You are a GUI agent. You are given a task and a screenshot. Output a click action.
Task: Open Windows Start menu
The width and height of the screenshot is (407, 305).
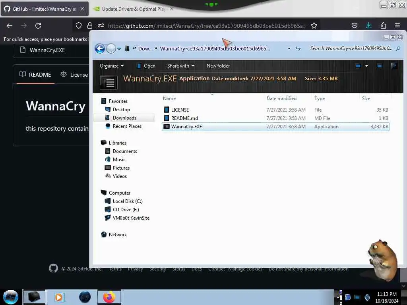(x=11, y=297)
